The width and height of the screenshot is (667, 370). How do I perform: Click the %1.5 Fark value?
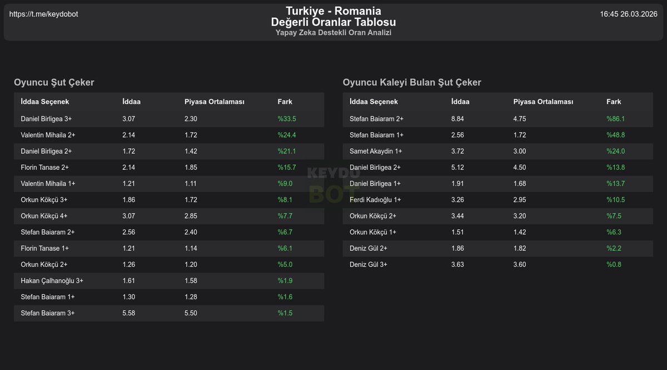tap(285, 313)
